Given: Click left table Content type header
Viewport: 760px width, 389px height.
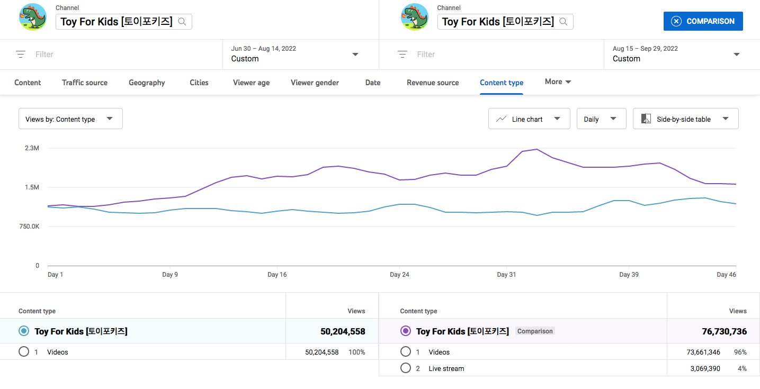Looking at the screenshot, I should pos(37,311).
